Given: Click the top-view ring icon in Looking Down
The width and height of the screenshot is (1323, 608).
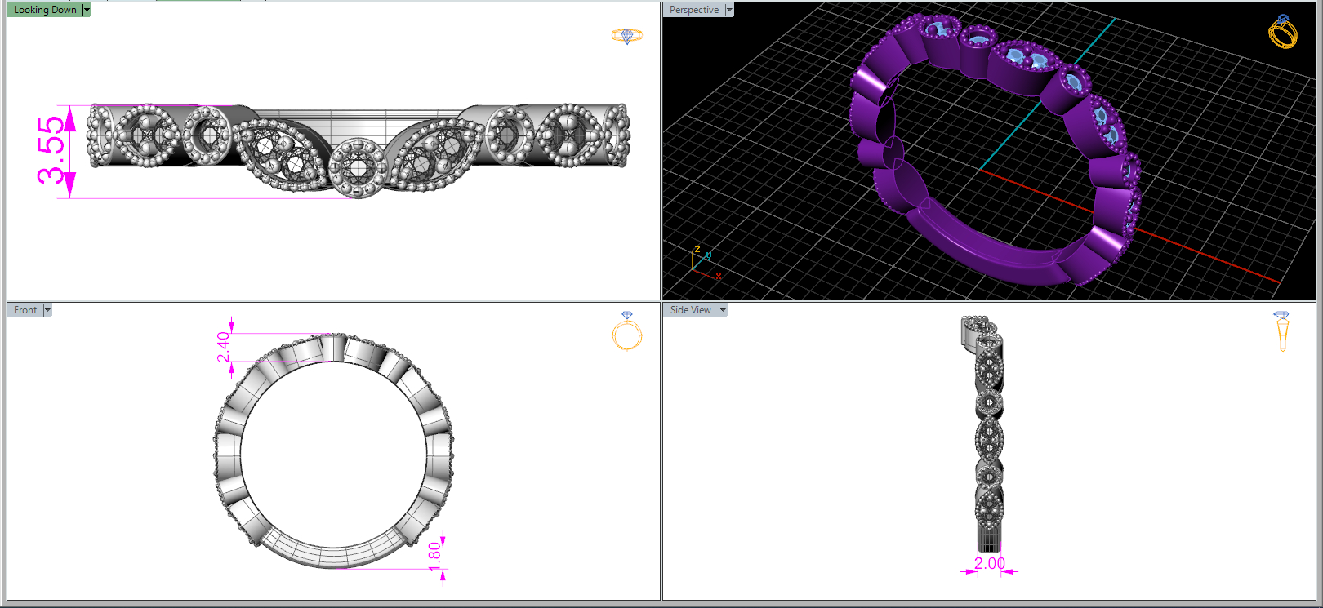Looking at the screenshot, I should [627, 35].
